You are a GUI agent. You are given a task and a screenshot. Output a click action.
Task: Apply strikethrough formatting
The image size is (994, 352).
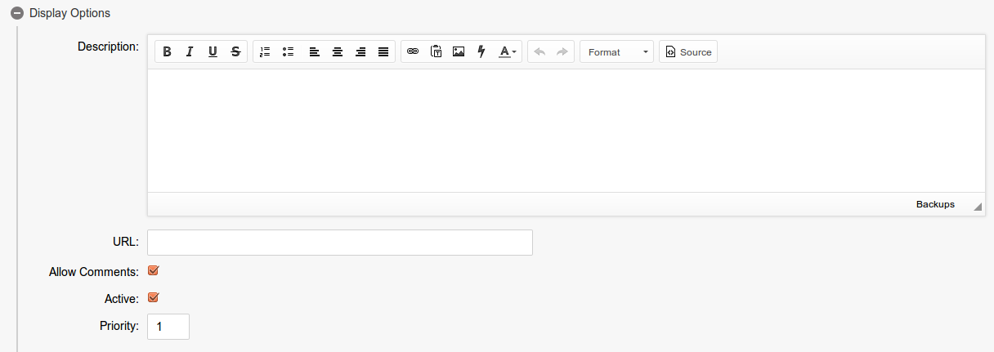[x=235, y=52]
